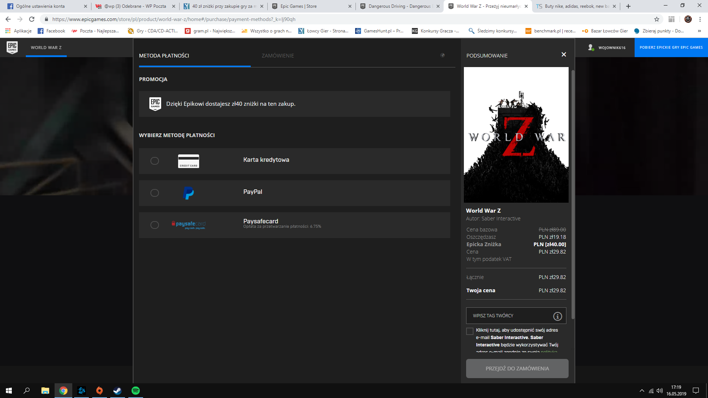Click the extension icon next to bookmark star

click(x=671, y=19)
